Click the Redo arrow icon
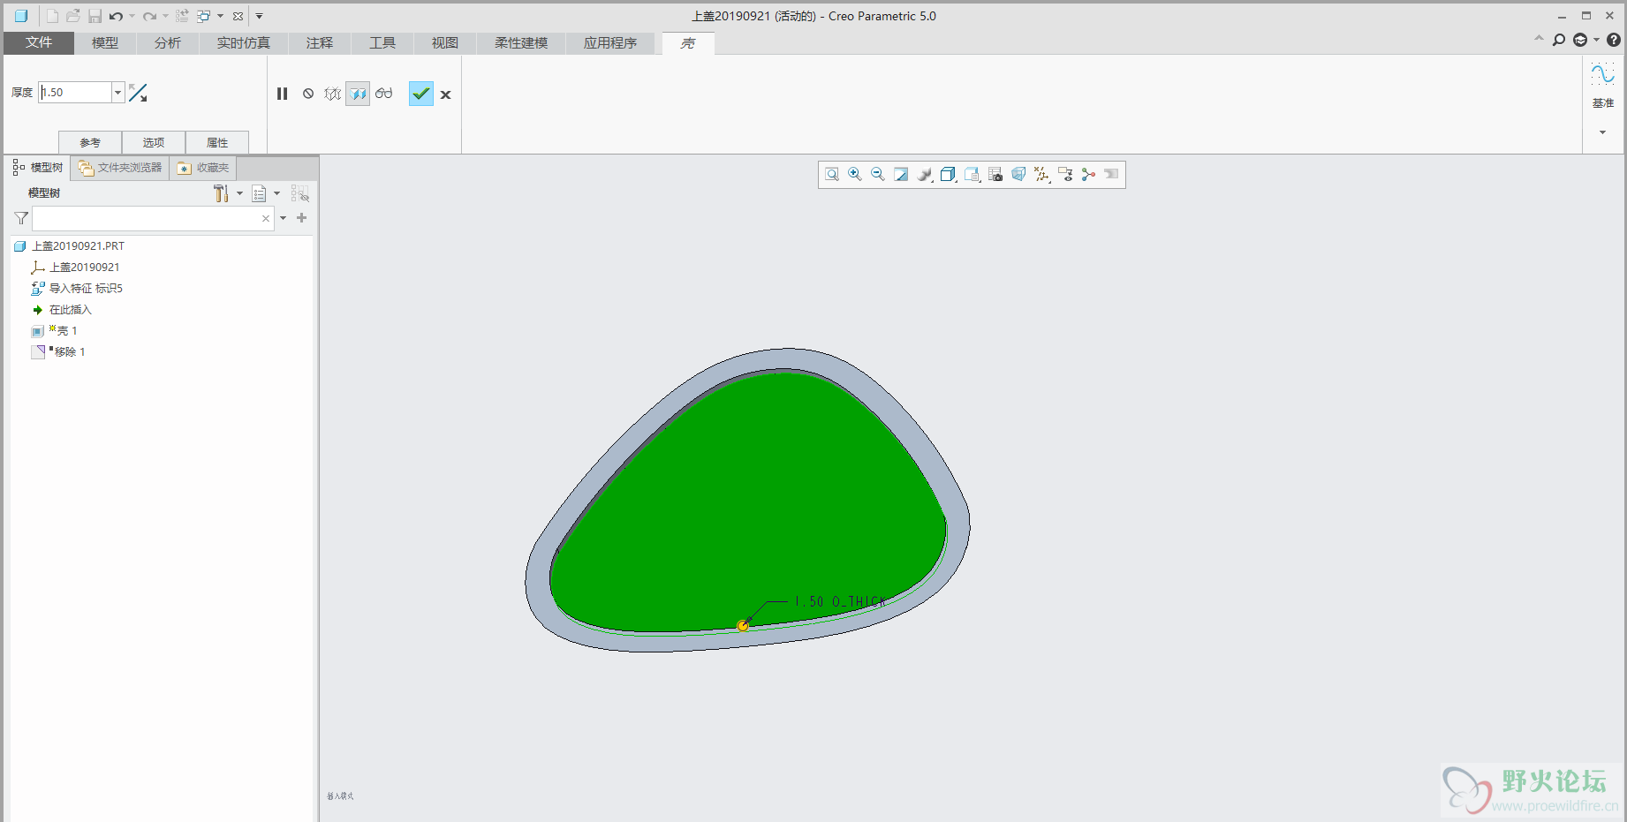Screen dimensions: 1627x822 [149, 16]
